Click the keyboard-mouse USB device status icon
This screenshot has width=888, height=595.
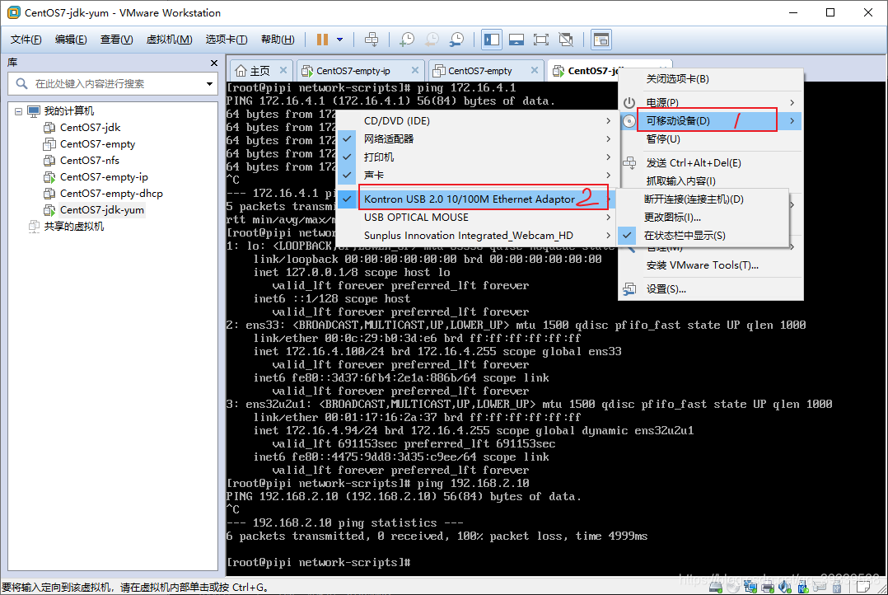pos(820,587)
